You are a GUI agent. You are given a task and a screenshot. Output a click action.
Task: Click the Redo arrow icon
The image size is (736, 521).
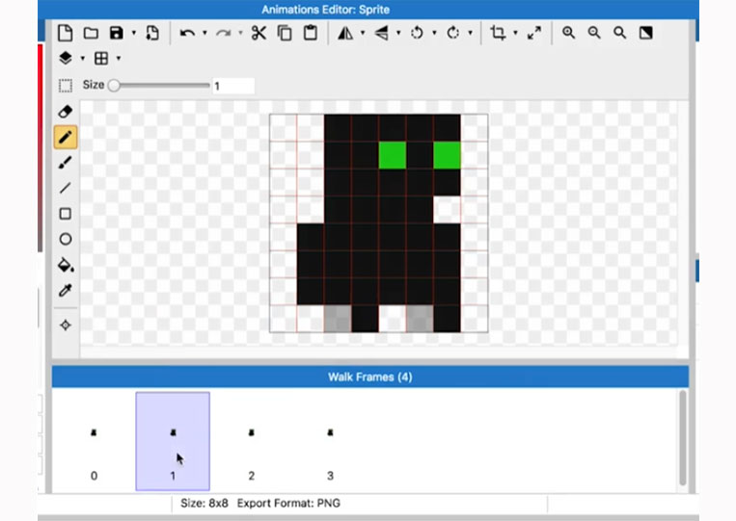(x=224, y=33)
